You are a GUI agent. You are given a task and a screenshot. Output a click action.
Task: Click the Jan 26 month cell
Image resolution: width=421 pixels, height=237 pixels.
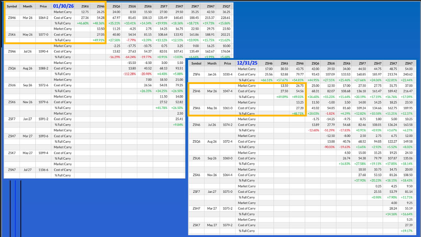click(212, 74)
